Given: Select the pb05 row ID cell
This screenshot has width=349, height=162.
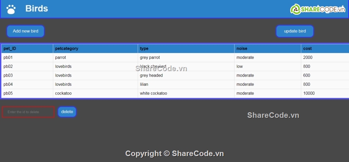Looking at the screenshot, I should (x=8, y=94).
